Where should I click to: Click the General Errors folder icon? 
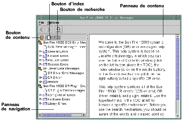click(x=45, y=52)
